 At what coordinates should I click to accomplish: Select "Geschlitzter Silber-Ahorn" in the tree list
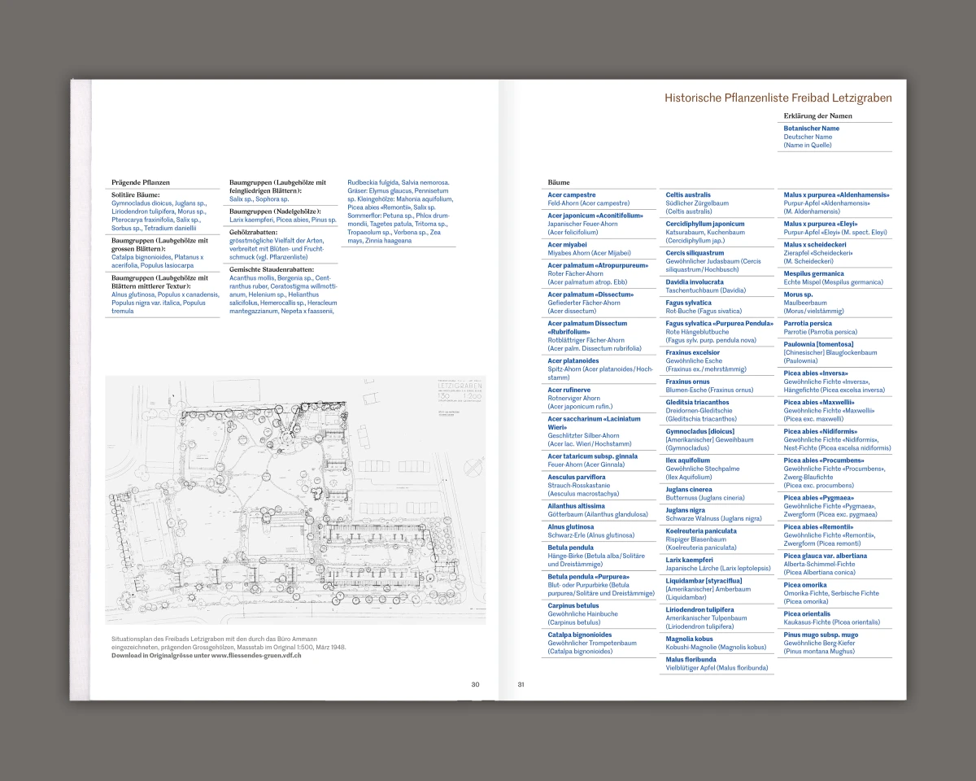(583, 436)
